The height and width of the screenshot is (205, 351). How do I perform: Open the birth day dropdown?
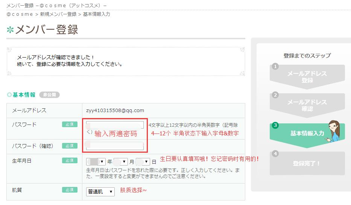coord(143,162)
